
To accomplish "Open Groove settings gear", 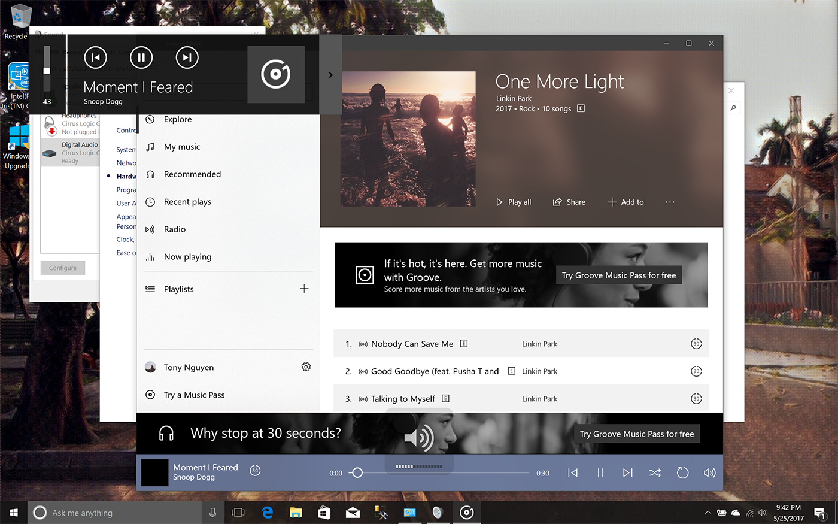I will [306, 367].
